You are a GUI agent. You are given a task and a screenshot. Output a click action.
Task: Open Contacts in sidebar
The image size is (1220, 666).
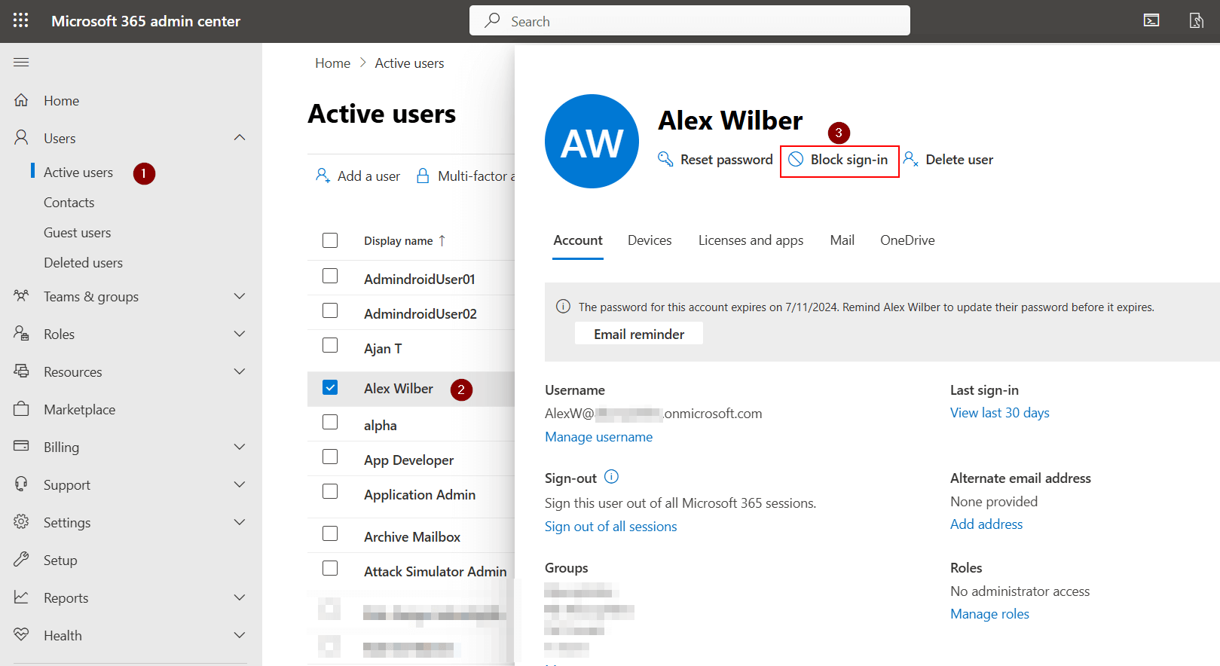pos(69,203)
